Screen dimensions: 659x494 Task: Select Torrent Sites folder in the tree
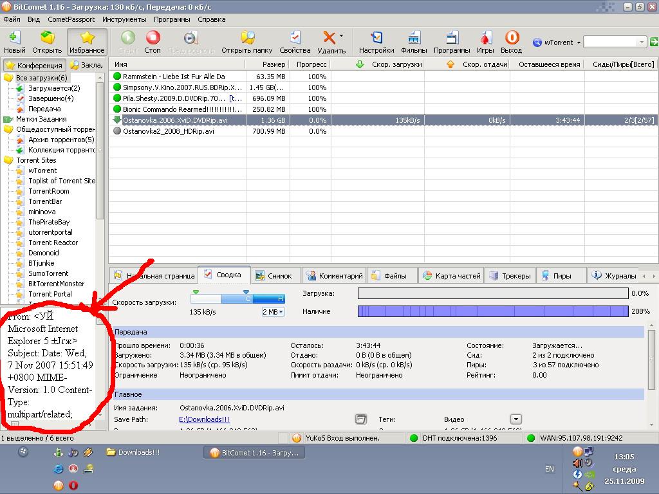click(36, 160)
